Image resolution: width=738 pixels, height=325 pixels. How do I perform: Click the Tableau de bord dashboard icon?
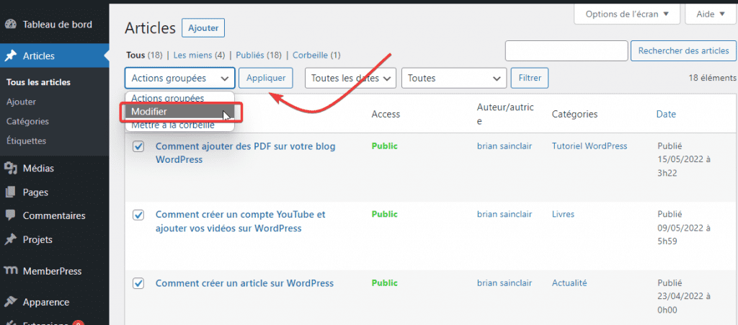pos(10,25)
